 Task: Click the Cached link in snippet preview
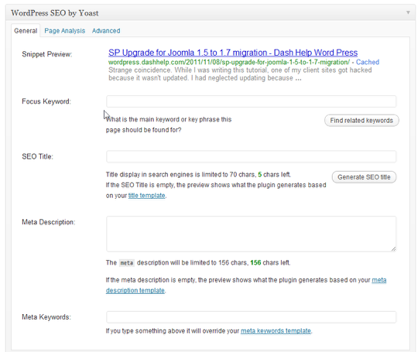[x=368, y=62]
